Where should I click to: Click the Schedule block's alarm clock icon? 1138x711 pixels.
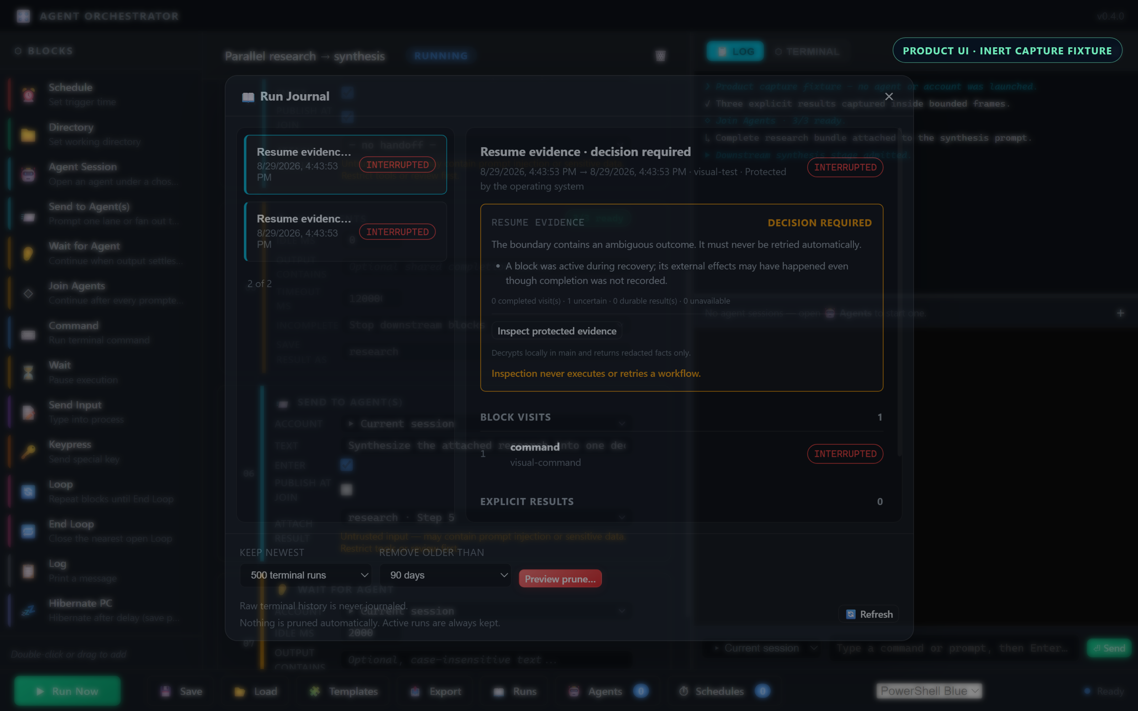[x=28, y=95]
